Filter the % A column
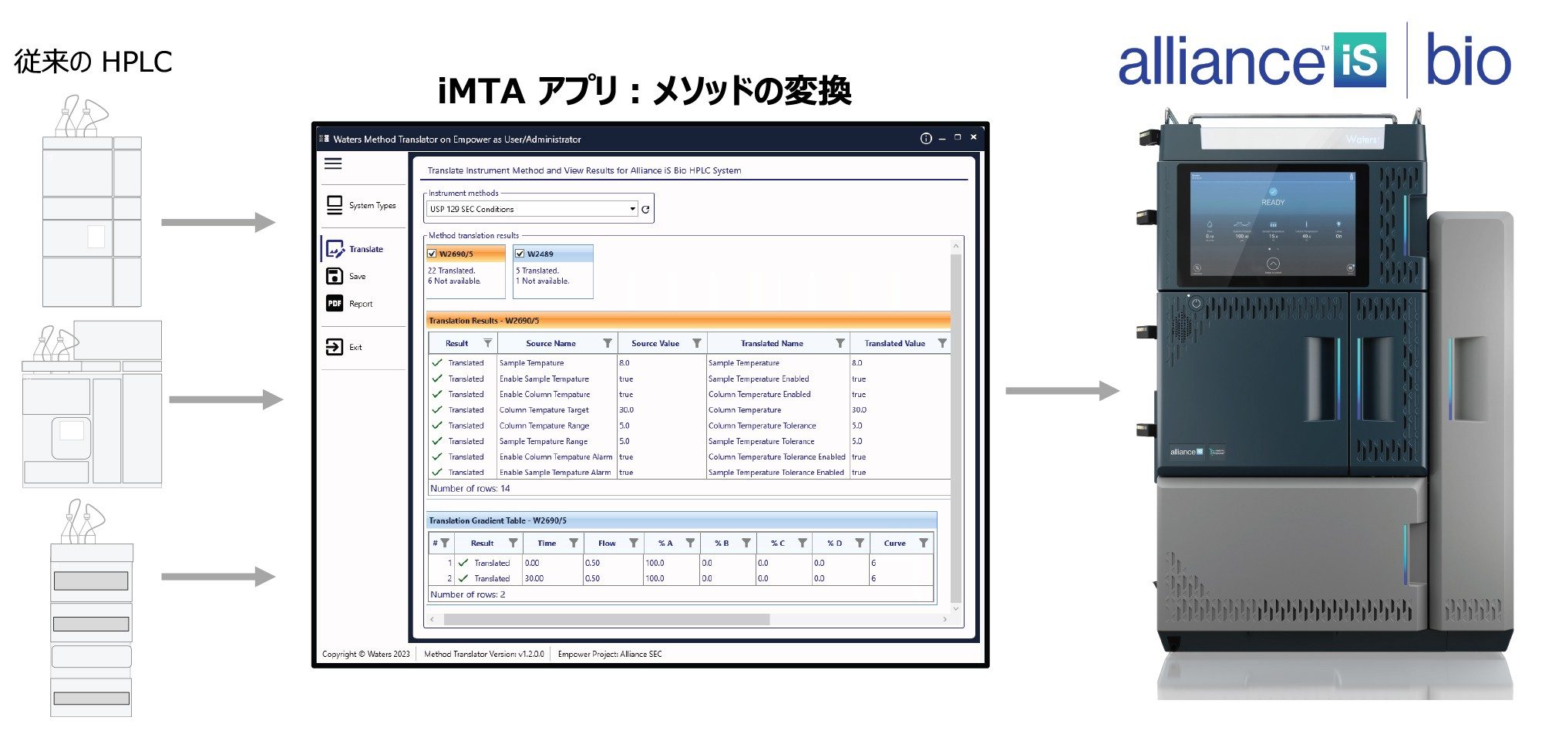 690,543
